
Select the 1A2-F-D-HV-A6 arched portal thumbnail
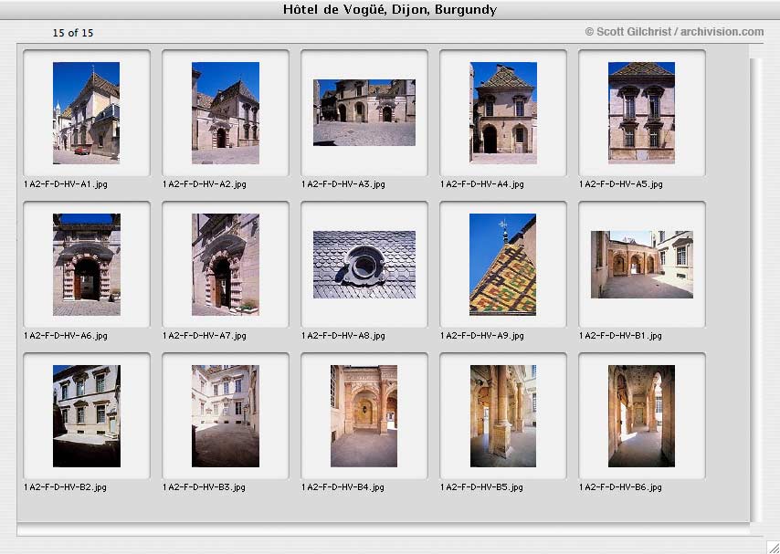coord(87,265)
